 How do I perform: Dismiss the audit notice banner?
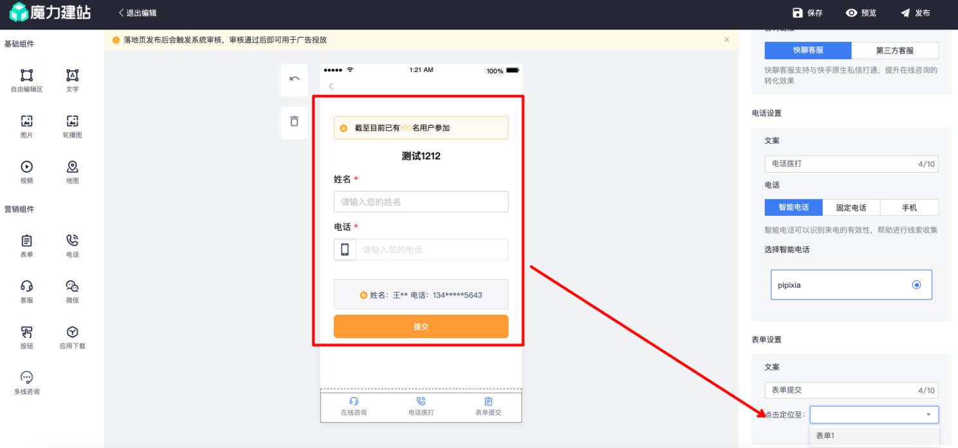(726, 39)
